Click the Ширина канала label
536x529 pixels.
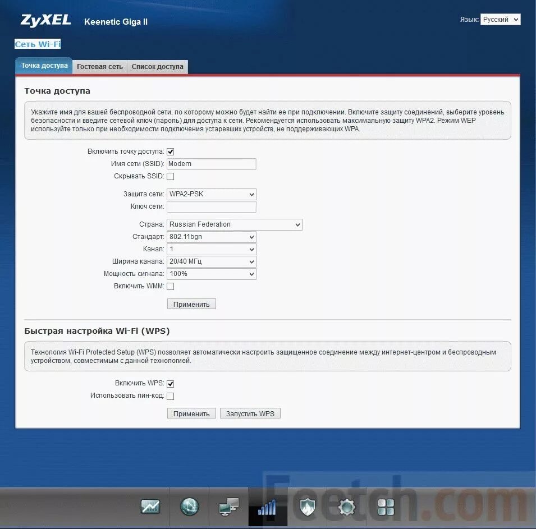click(138, 261)
